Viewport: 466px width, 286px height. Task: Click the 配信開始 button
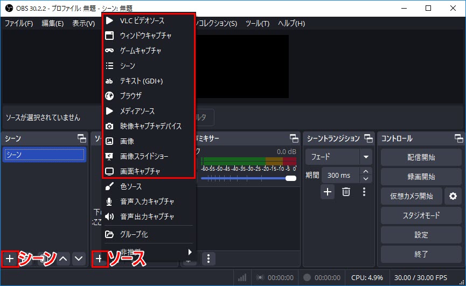coord(421,157)
